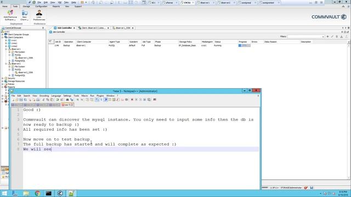Open the Notepad++ File menu
The image size is (351, 197).
click(x=13, y=96)
